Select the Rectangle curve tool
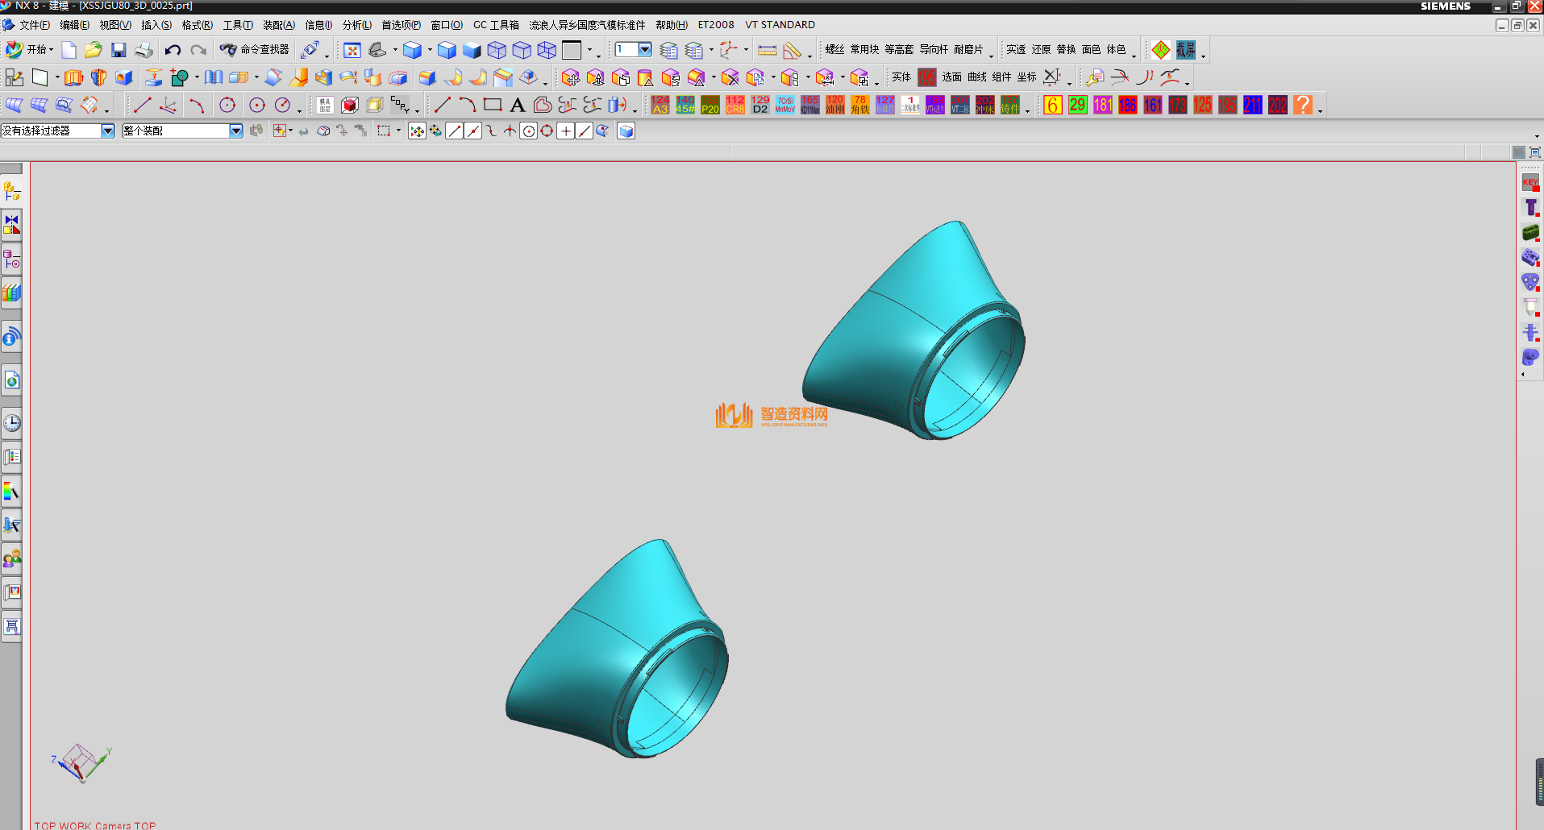This screenshot has width=1544, height=830. coord(493,105)
